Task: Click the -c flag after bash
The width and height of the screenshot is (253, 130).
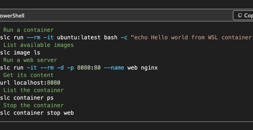Action: 124,37
